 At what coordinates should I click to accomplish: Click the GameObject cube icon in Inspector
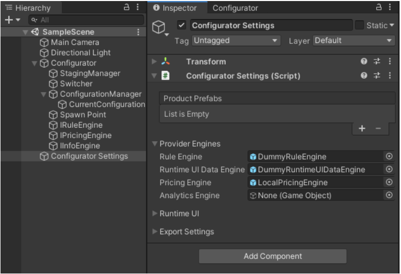coord(159,27)
